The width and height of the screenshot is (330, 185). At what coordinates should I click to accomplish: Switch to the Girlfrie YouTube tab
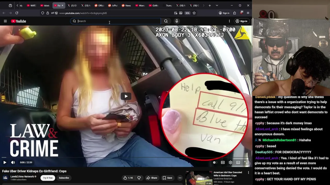(x=154, y=5)
